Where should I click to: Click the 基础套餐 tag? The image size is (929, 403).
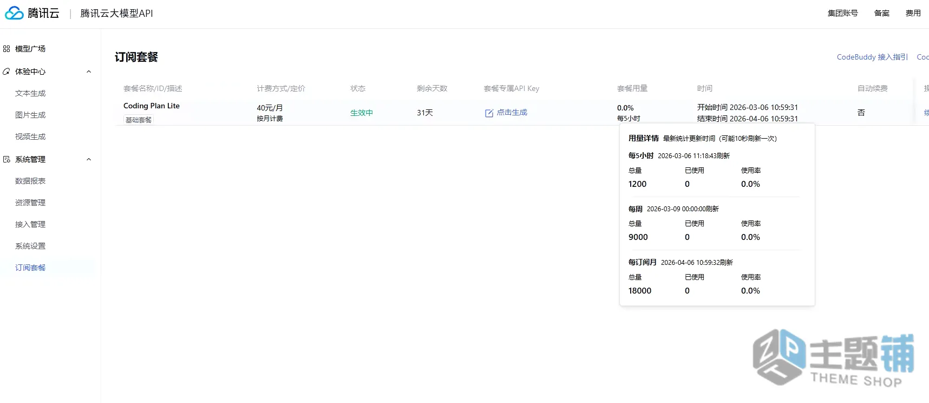[x=139, y=120]
